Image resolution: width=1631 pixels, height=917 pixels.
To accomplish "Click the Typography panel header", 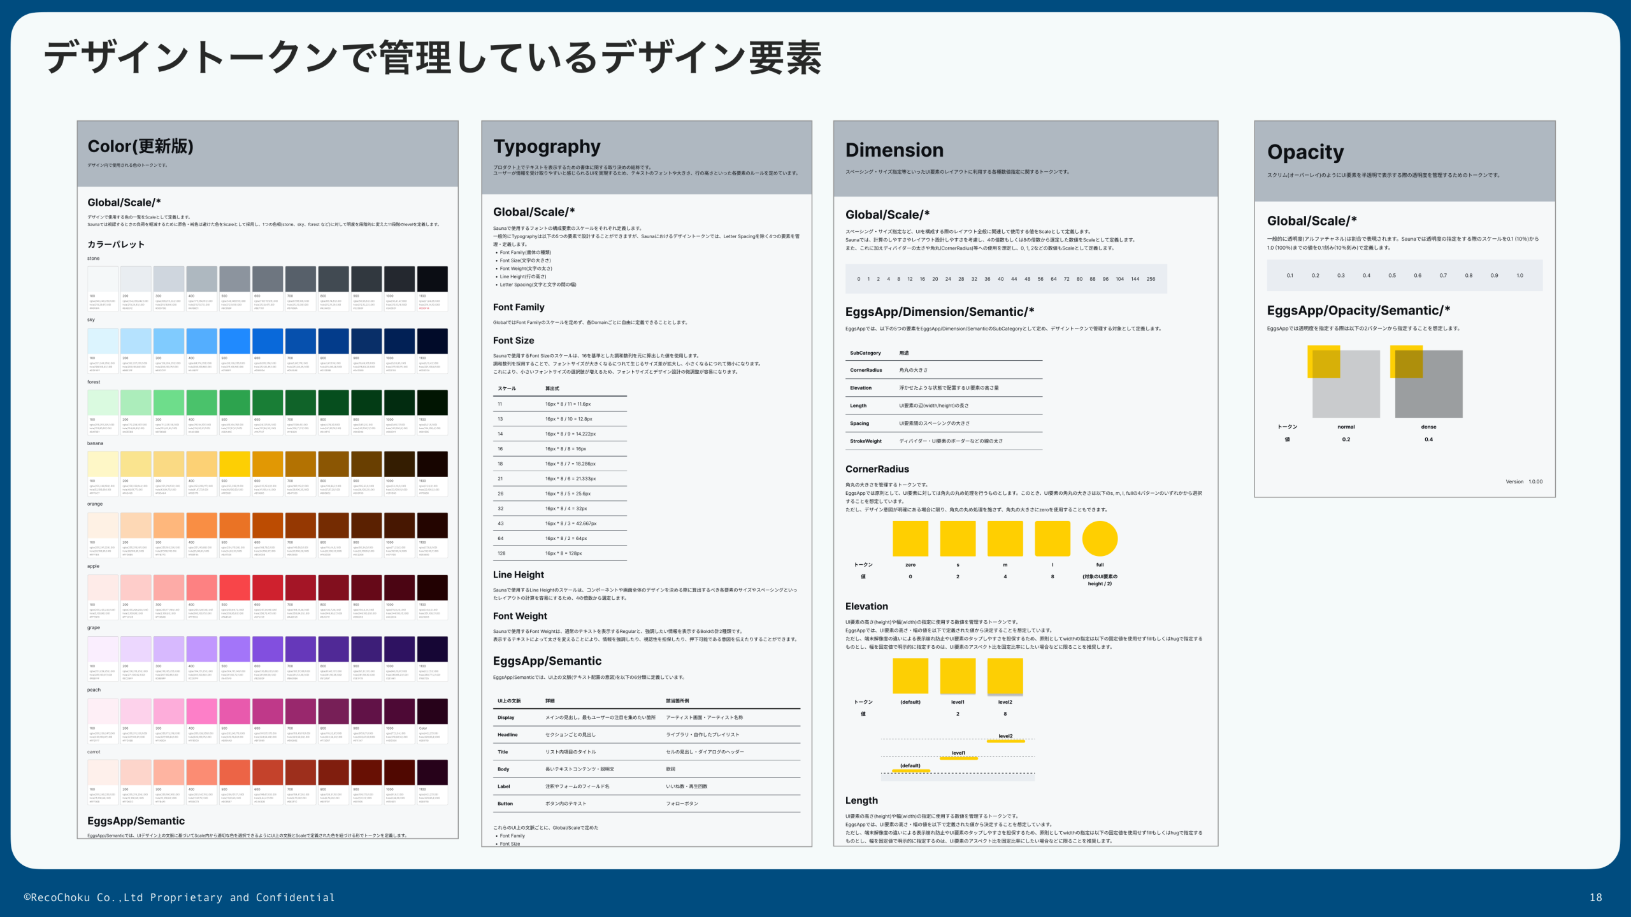I will click(x=547, y=146).
